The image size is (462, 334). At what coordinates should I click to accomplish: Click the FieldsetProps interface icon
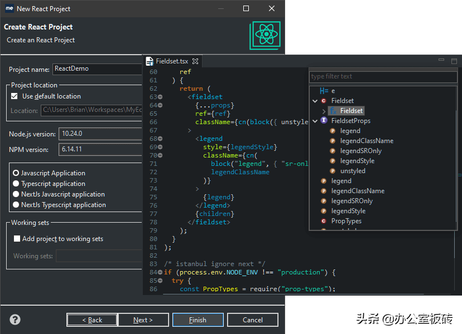pyautogui.click(x=324, y=120)
